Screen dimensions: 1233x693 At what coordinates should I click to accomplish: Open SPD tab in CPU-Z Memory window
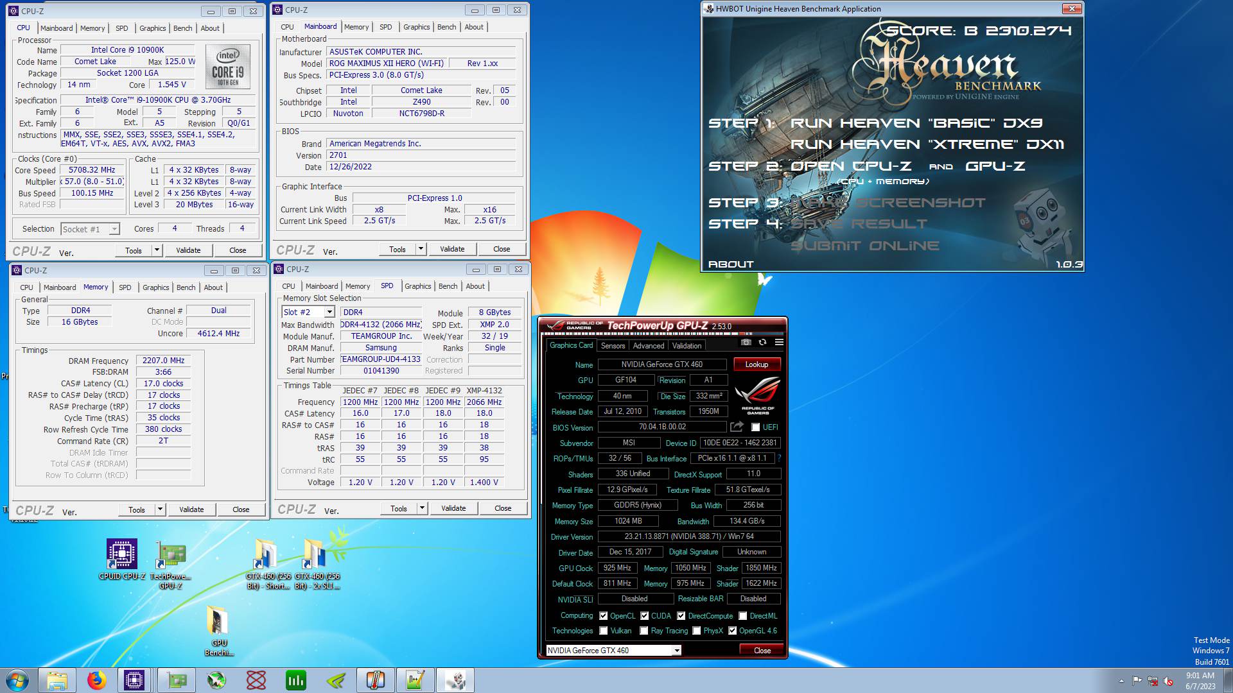(125, 287)
